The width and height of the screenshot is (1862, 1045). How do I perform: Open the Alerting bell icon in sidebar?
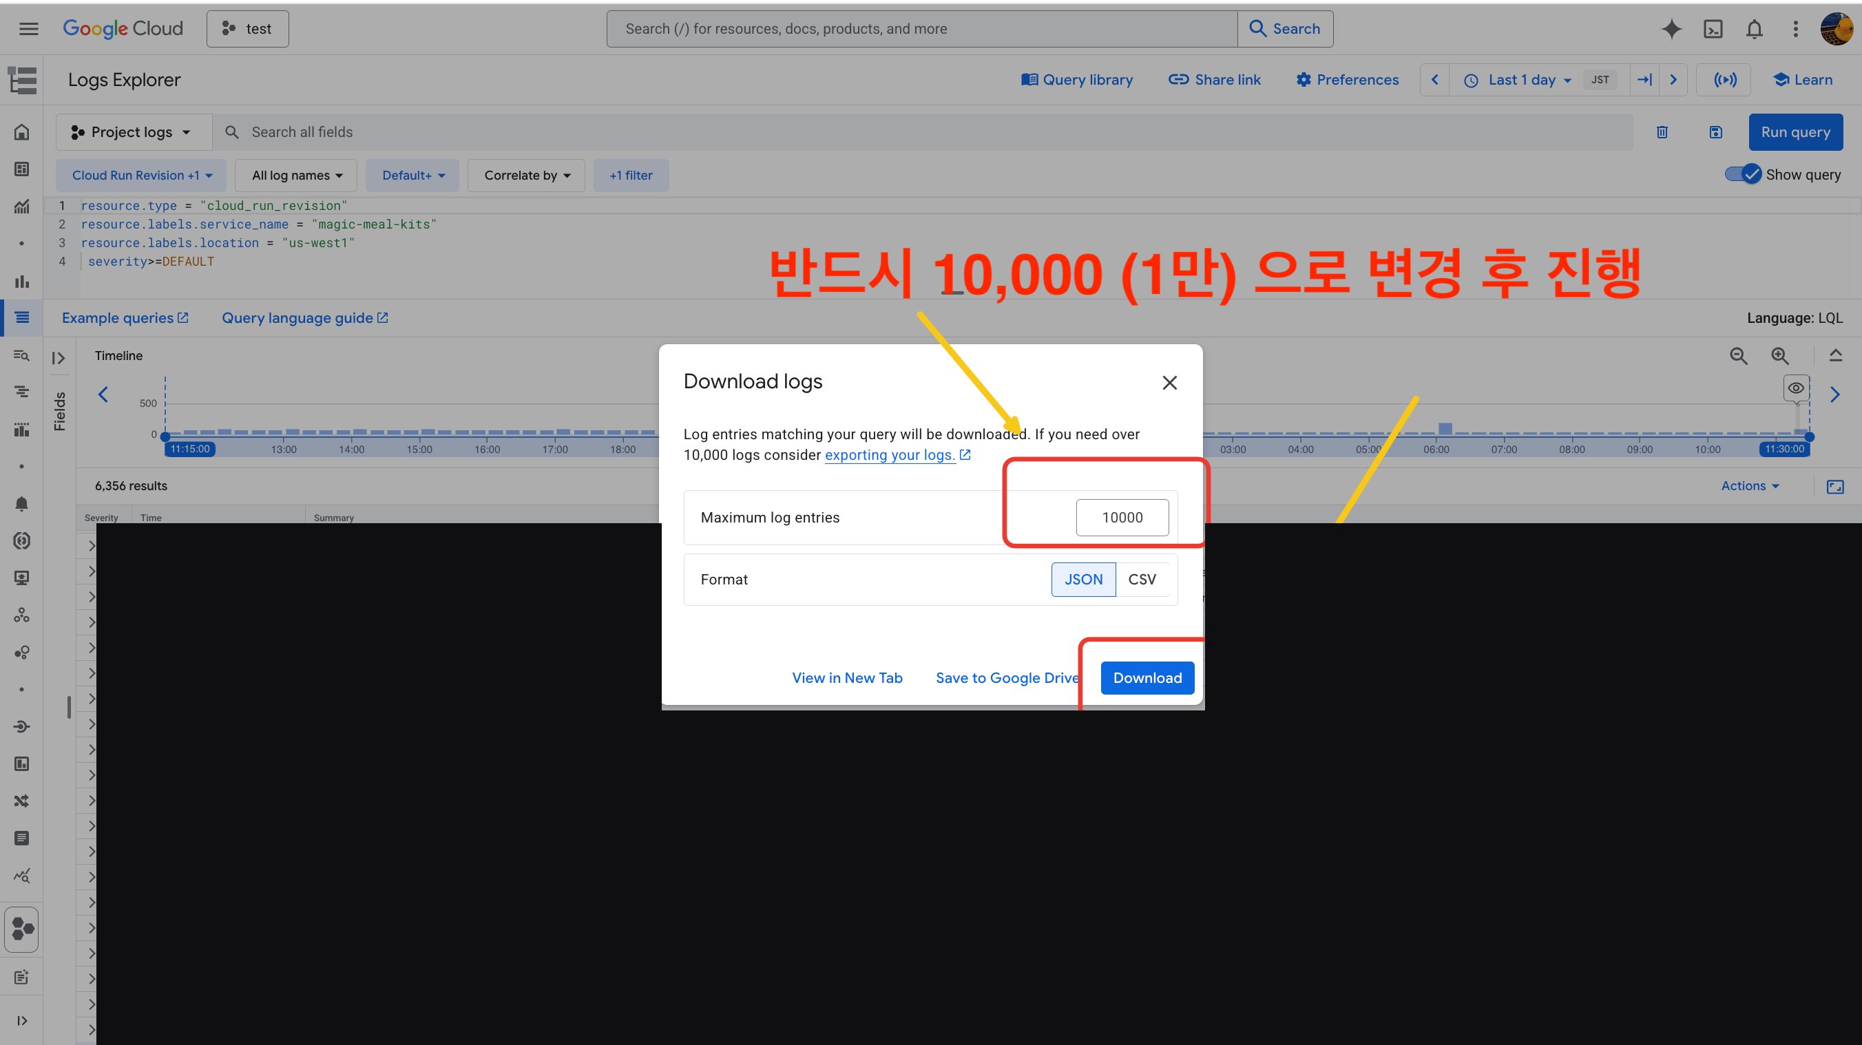click(x=21, y=504)
